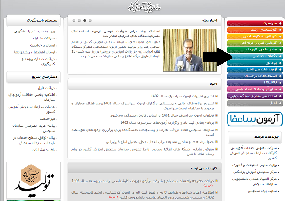Open مرکز المپیاد علمی دانشجویی link
285x201 pixels.
click(x=254, y=181)
